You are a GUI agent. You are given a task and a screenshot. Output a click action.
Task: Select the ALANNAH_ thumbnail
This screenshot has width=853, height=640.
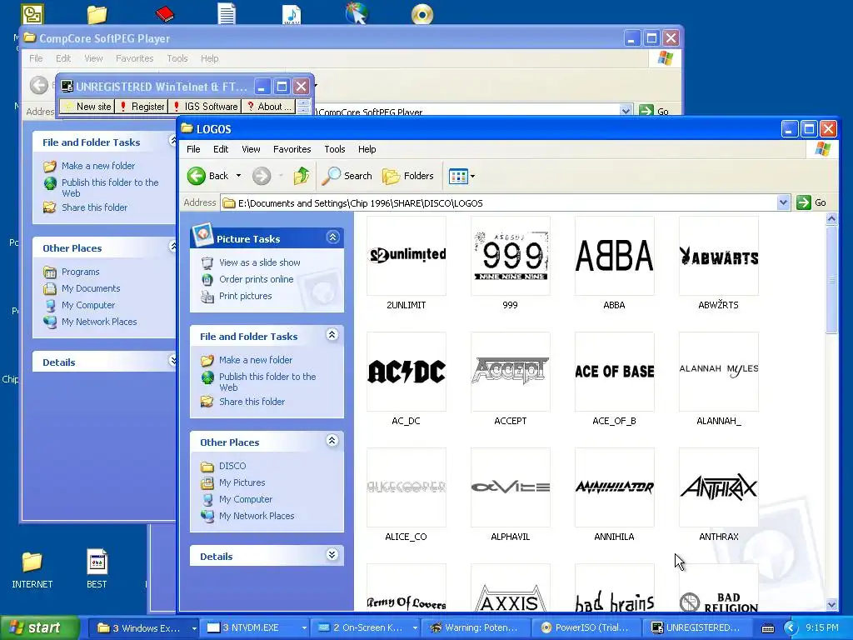pyautogui.click(x=719, y=372)
